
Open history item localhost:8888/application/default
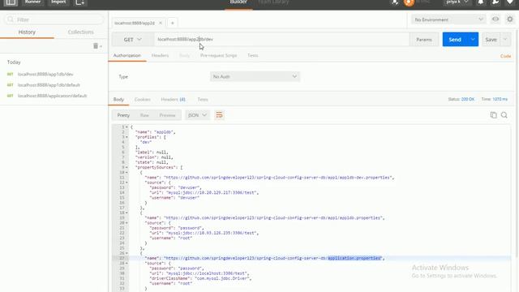click(52, 96)
